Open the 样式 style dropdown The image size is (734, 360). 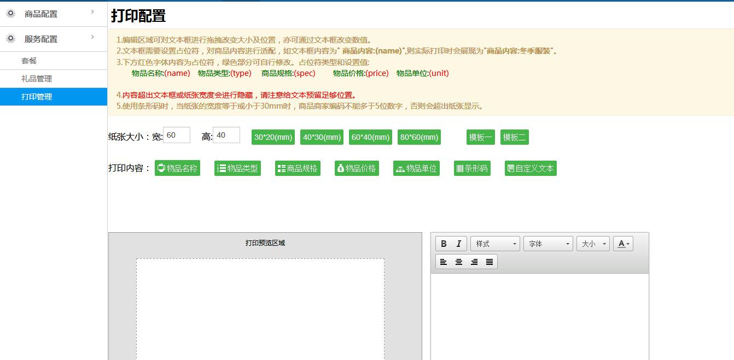[494, 244]
